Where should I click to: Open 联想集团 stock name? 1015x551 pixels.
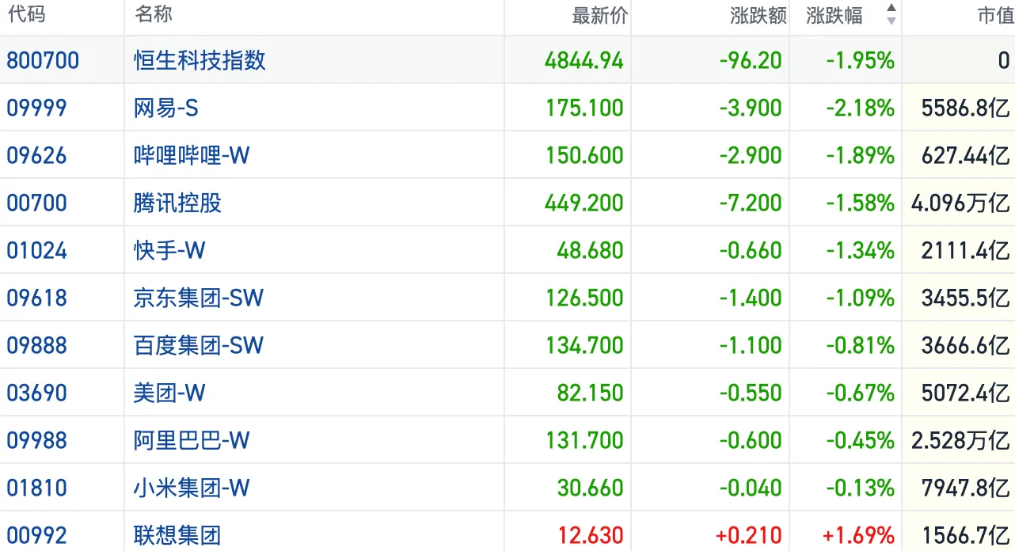pos(177,535)
